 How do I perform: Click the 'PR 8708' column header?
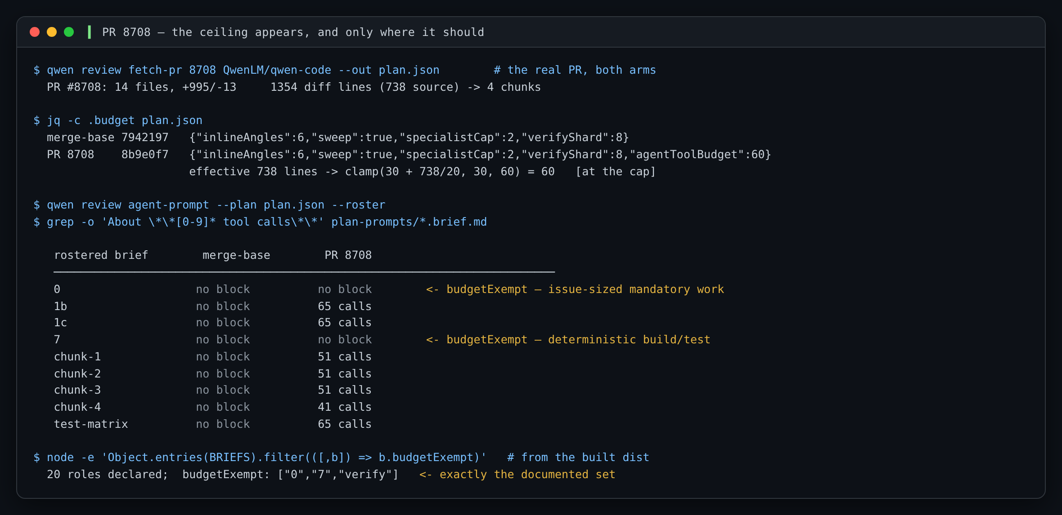click(348, 255)
